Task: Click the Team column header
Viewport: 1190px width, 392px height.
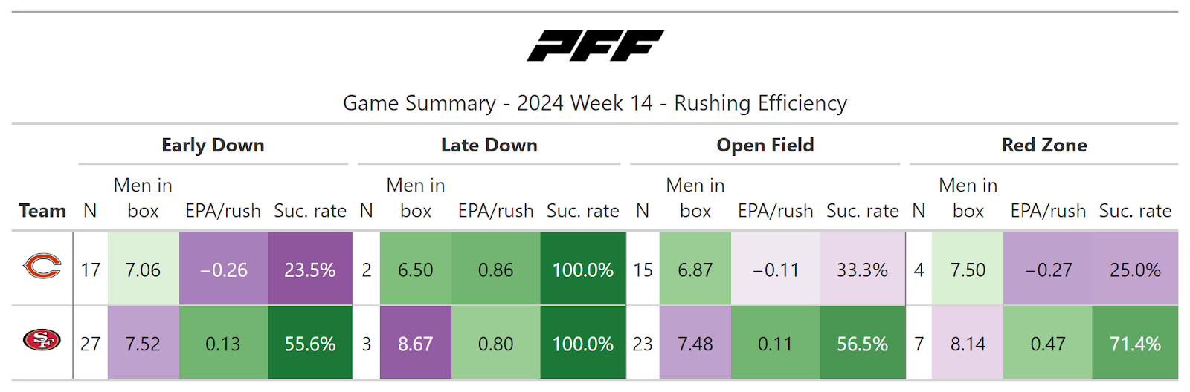Action: (42, 211)
